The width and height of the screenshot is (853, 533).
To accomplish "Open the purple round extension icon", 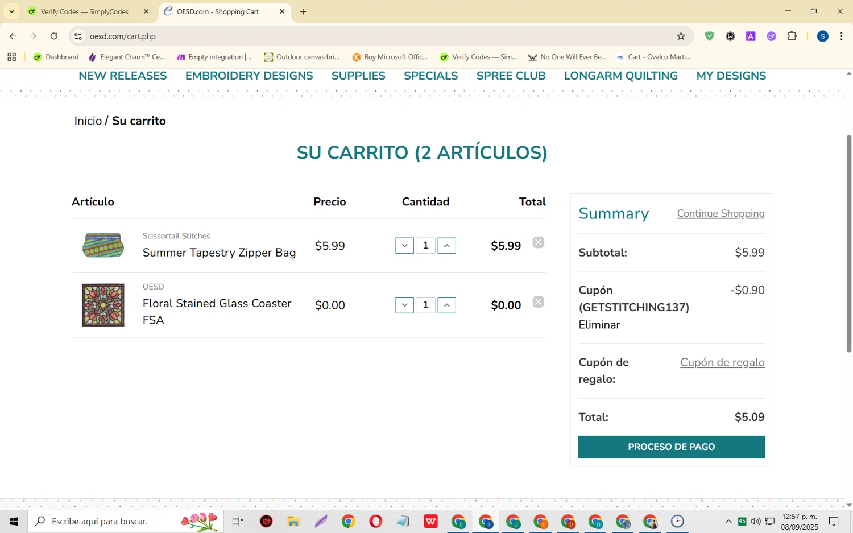I will click(771, 36).
